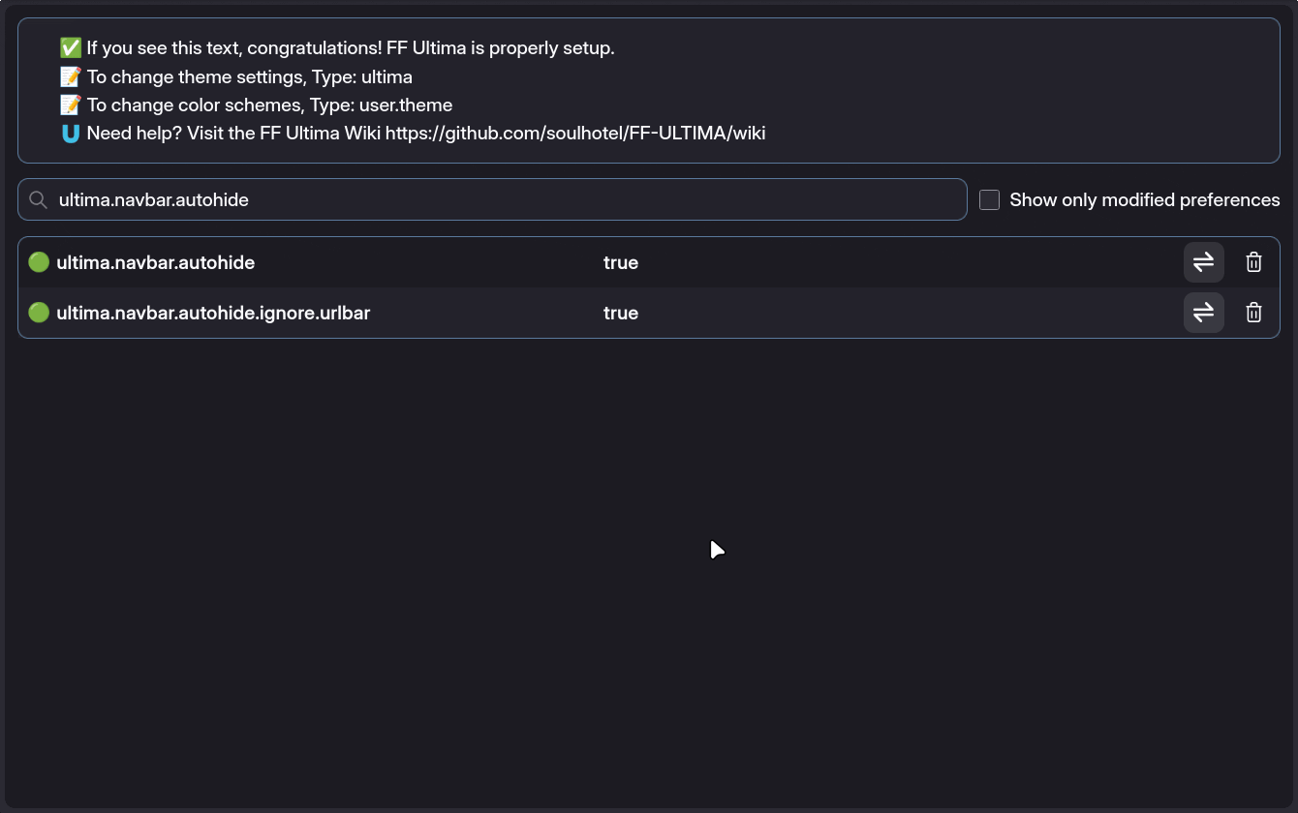The height and width of the screenshot is (813, 1298).
Task: Click trash icon for ultima.navbar.autohide.ignore.urlbar
Action: 1253,313
